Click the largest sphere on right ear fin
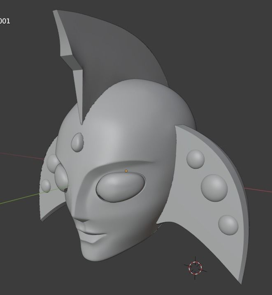This screenshot has height=295, width=272. point(214,188)
